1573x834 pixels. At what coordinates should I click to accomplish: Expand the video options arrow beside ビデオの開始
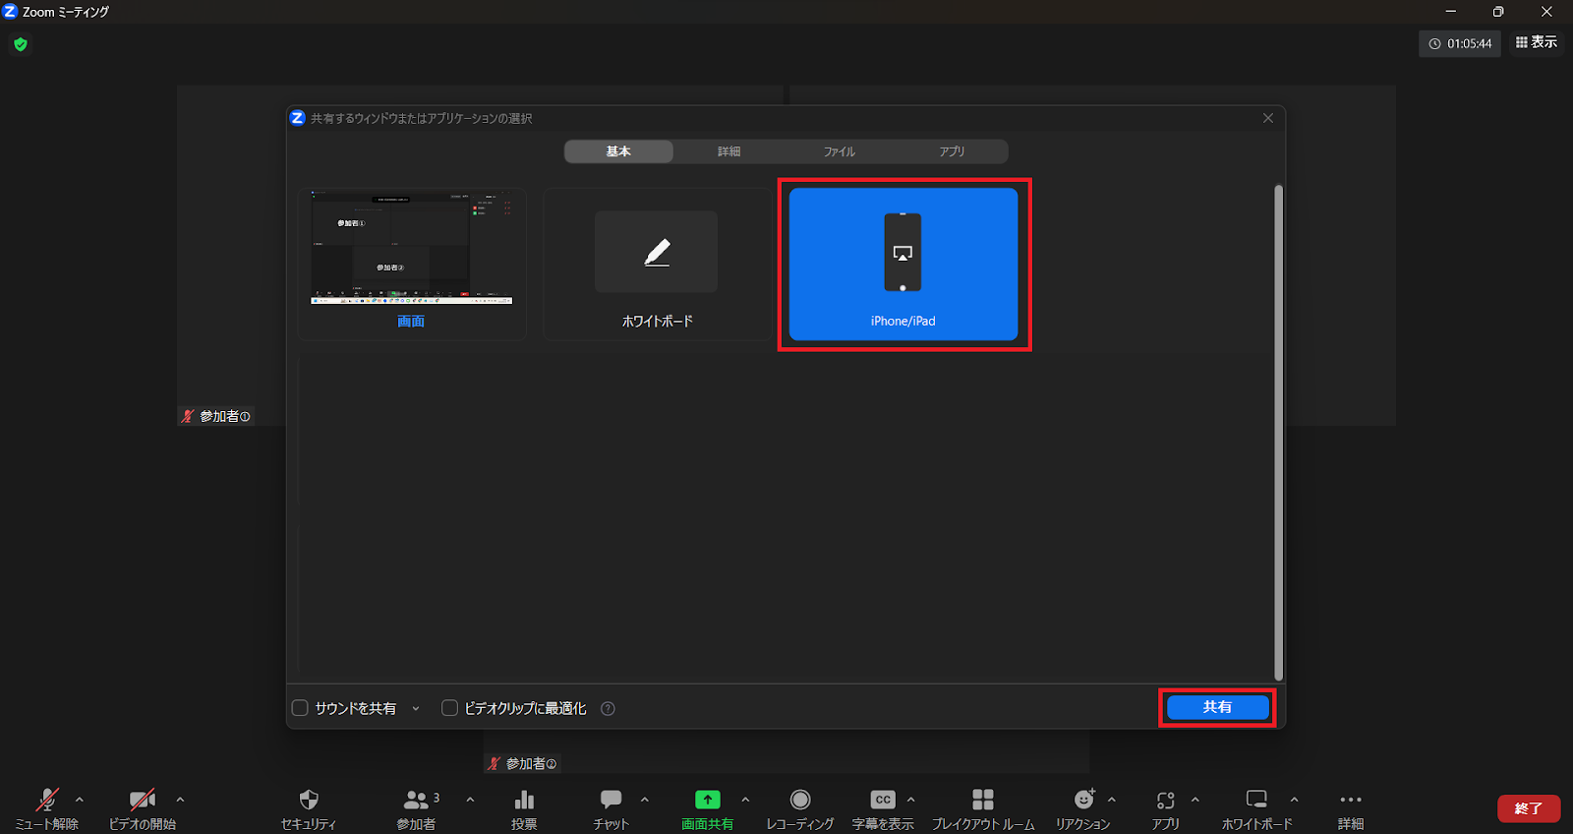[180, 800]
